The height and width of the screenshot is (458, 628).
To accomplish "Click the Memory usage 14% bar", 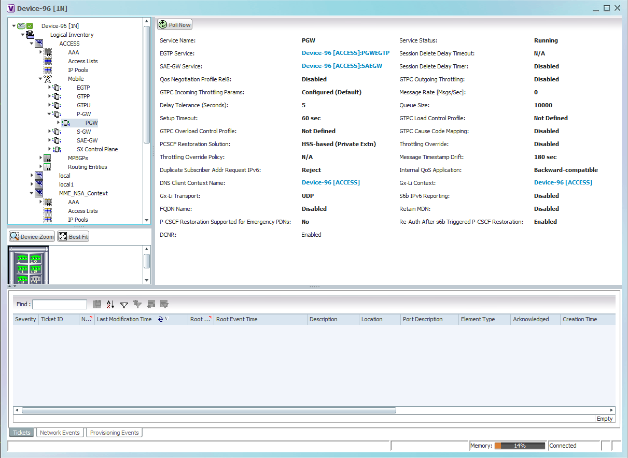I will point(520,446).
